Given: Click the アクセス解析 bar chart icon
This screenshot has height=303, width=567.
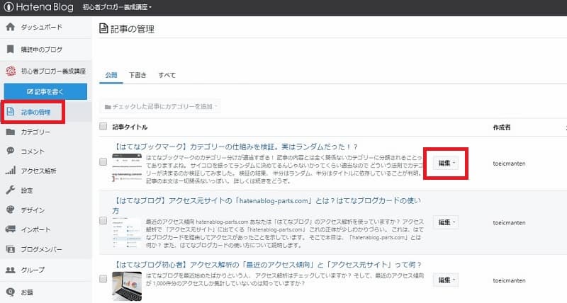Looking at the screenshot, I should [x=11, y=171].
